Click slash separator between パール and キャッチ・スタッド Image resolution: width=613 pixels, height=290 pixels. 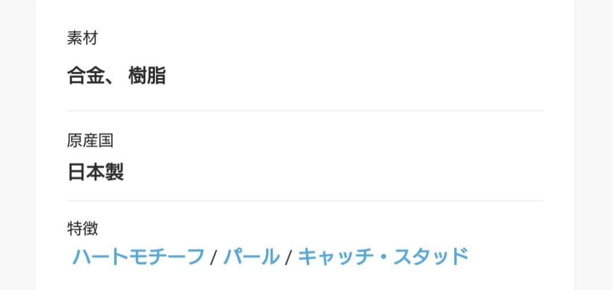(x=288, y=258)
